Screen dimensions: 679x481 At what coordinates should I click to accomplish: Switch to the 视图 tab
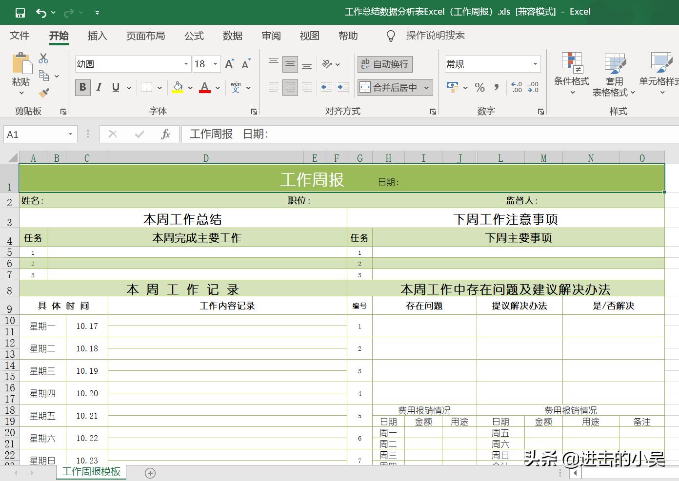click(x=309, y=36)
